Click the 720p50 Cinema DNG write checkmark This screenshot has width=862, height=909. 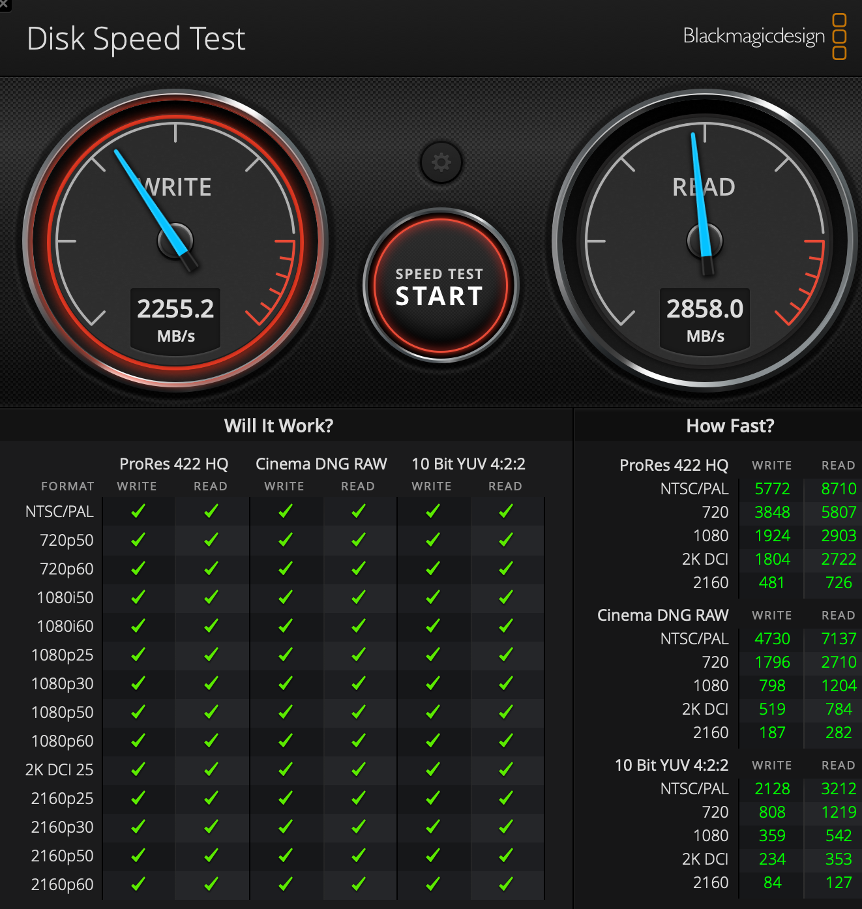pos(285,541)
